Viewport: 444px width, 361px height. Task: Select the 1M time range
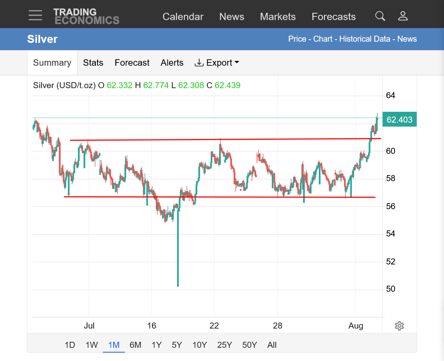click(x=114, y=345)
